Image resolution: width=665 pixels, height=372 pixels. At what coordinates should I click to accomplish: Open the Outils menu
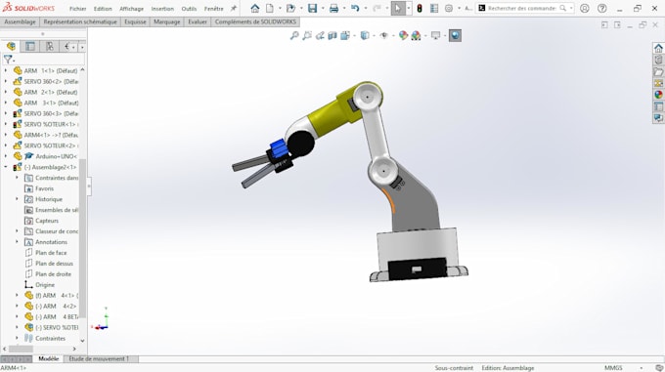(x=189, y=9)
